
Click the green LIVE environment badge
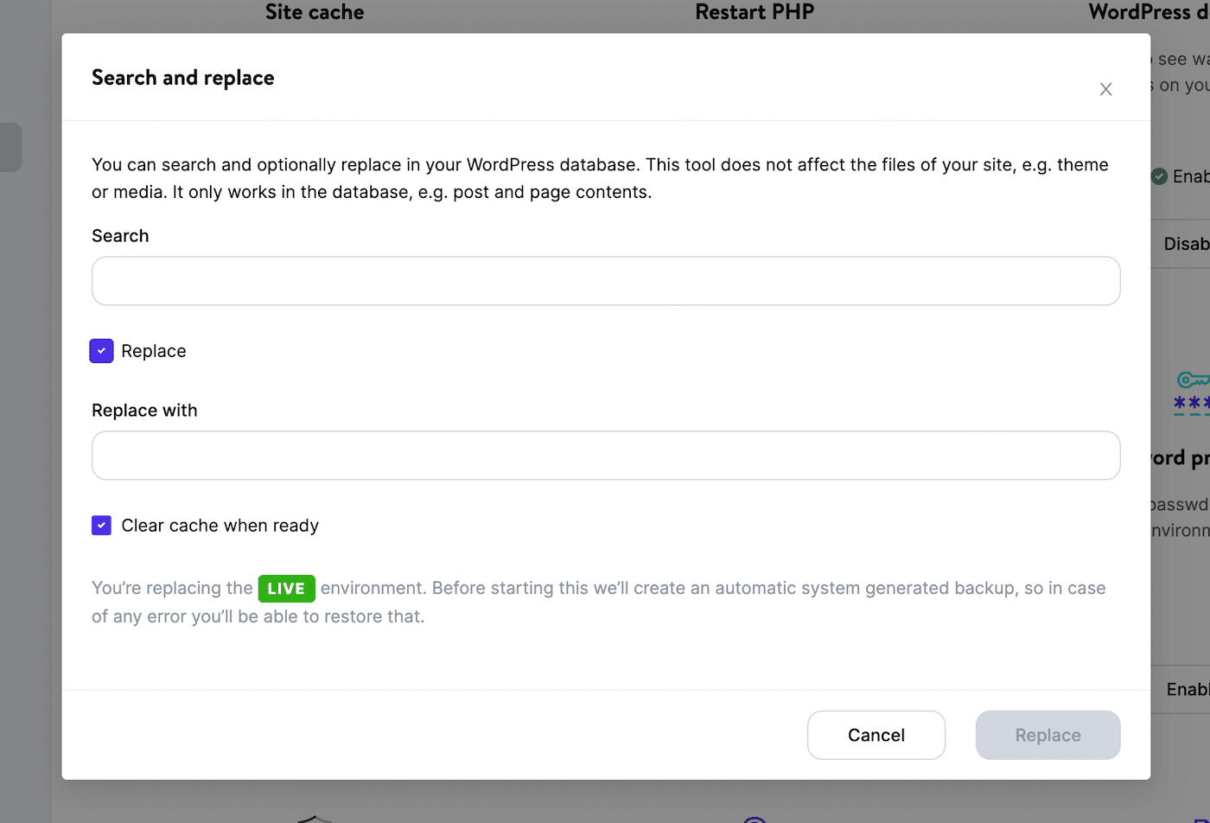[286, 588]
